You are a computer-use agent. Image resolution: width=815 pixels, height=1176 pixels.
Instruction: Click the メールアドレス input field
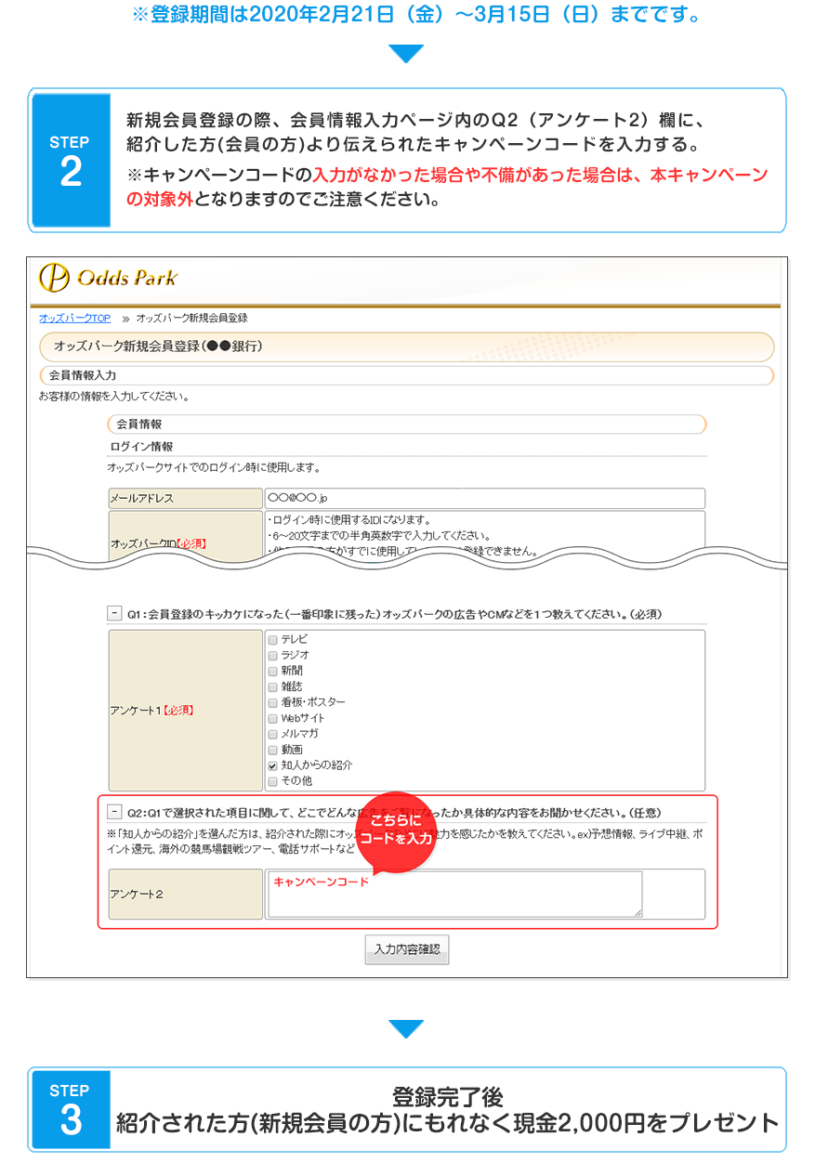click(x=484, y=498)
